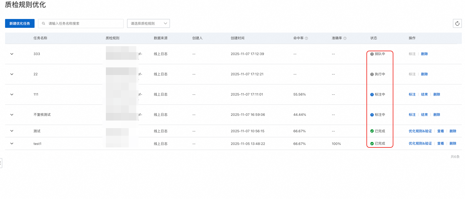Expand the test1 task row
465x199 pixels.
pyautogui.click(x=12, y=144)
